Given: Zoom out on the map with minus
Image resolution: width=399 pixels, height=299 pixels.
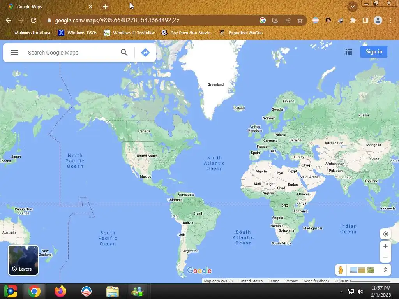Looking at the screenshot, I should pyautogui.click(x=385, y=257).
